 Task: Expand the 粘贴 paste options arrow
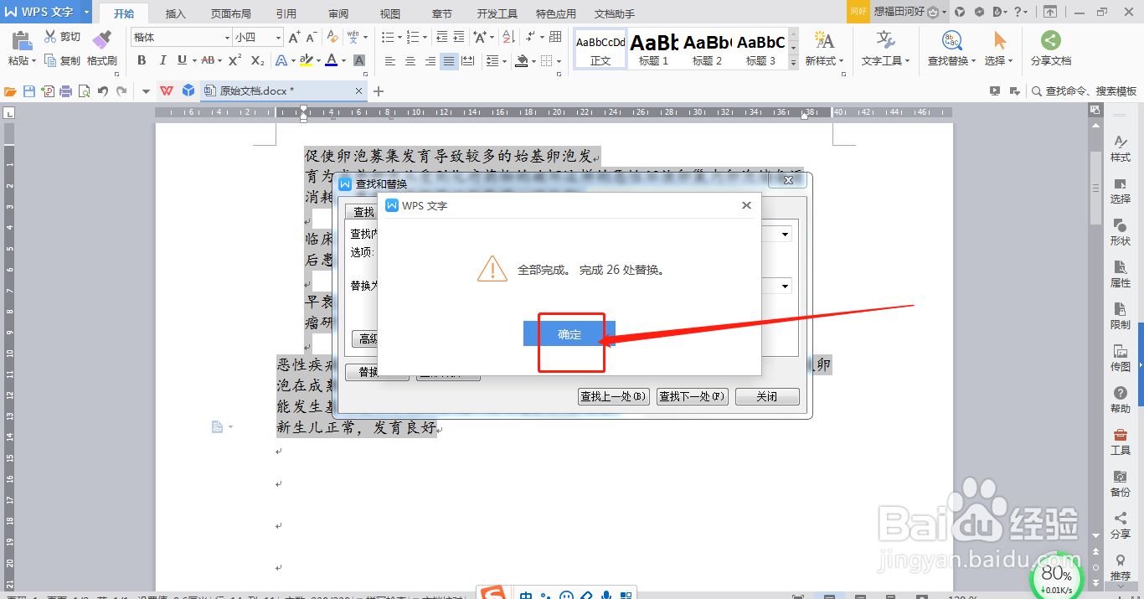click(34, 61)
